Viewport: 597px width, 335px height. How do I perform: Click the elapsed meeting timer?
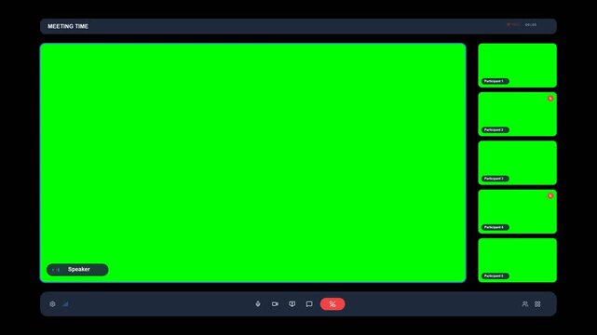[531, 25]
